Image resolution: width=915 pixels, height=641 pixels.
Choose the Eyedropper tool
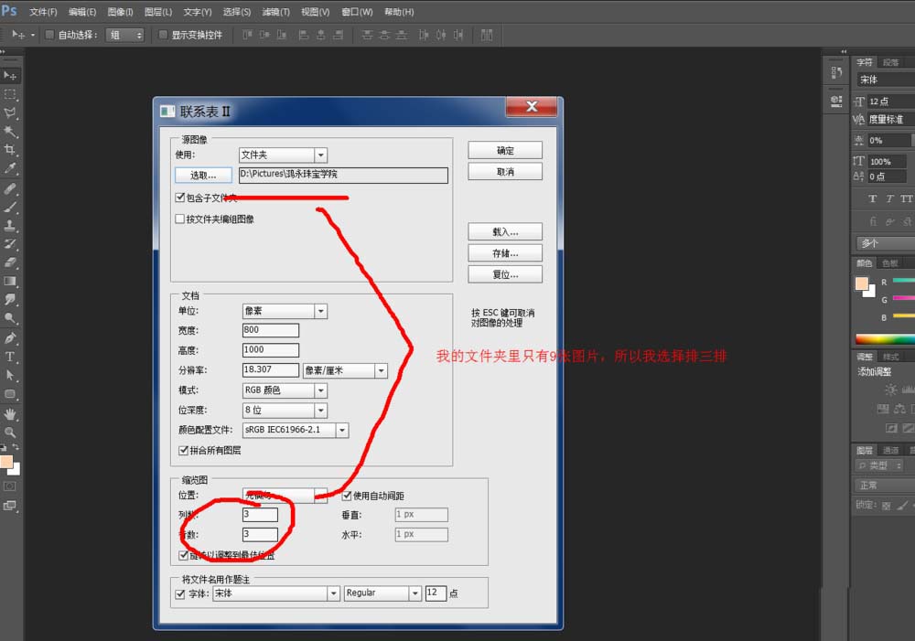[x=10, y=169]
